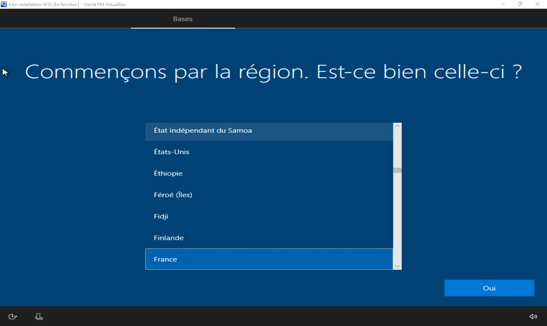Viewport: 547px width, 326px height.
Task: Open the Ease of Access options icon
Action: (x=13, y=317)
